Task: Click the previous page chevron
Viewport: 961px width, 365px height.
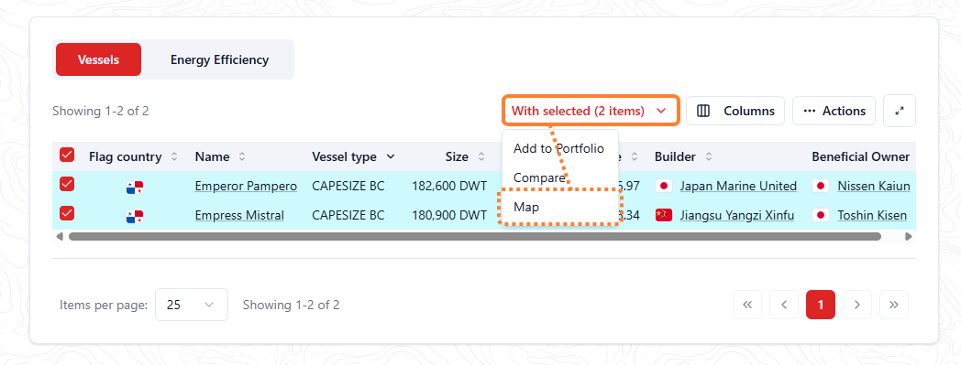Action: (x=784, y=305)
